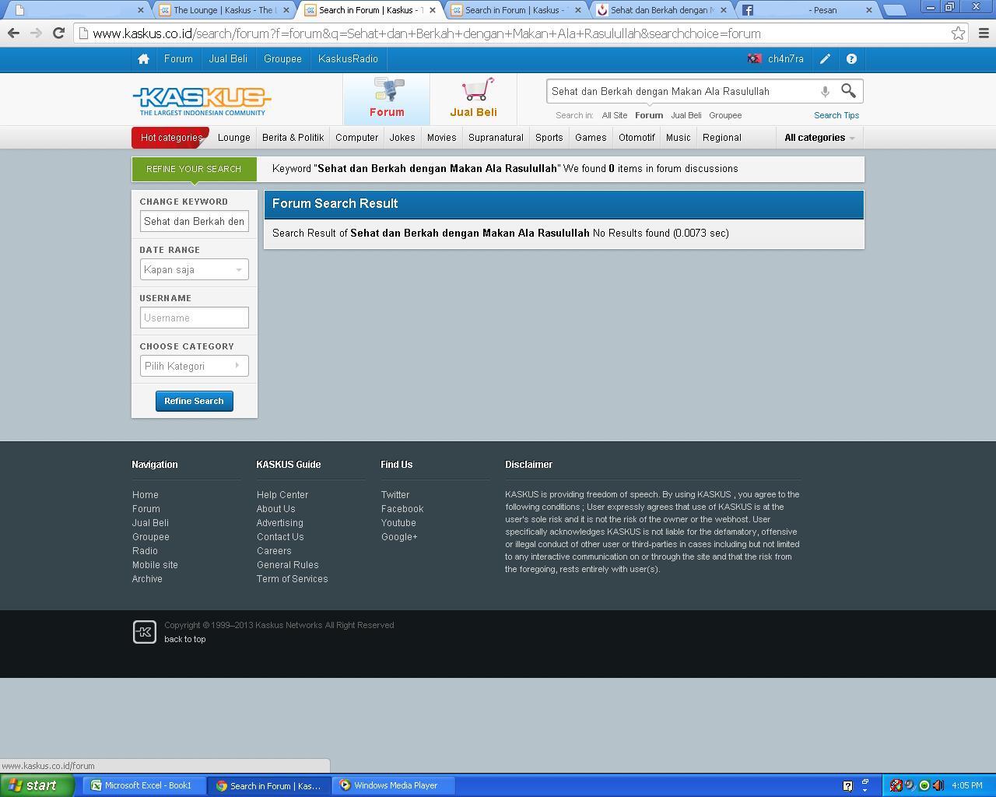Click back to top link
The height and width of the screenshot is (797, 996).
click(185, 639)
